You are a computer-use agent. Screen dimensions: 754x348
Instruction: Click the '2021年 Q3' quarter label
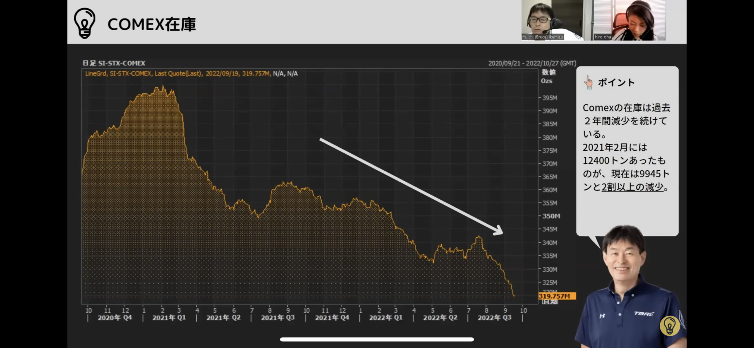(278, 318)
